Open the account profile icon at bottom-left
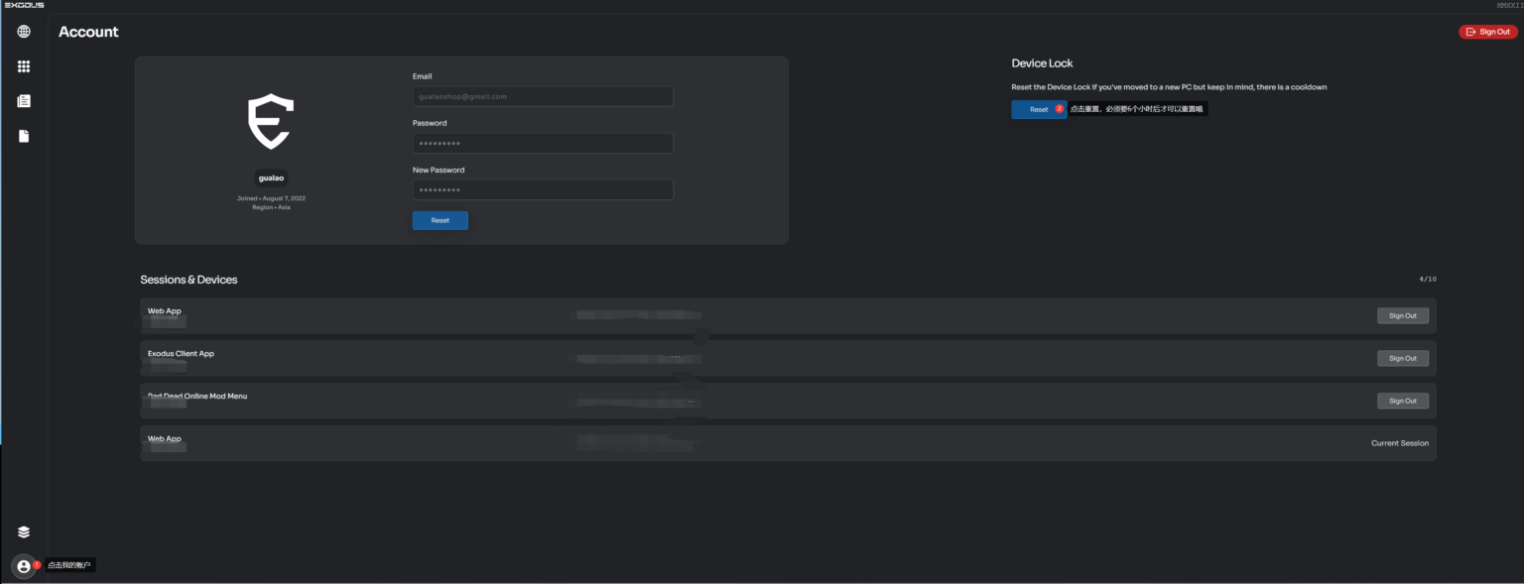Image resolution: width=1524 pixels, height=584 pixels. 24,566
